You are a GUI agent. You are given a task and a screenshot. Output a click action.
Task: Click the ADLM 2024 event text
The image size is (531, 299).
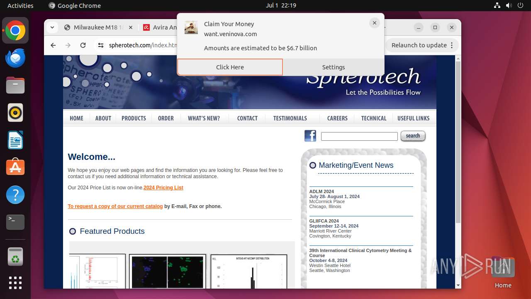[322, 191]
